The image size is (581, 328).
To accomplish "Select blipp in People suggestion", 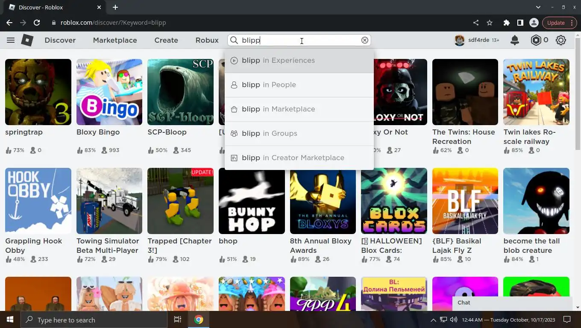I will [299, 85].
